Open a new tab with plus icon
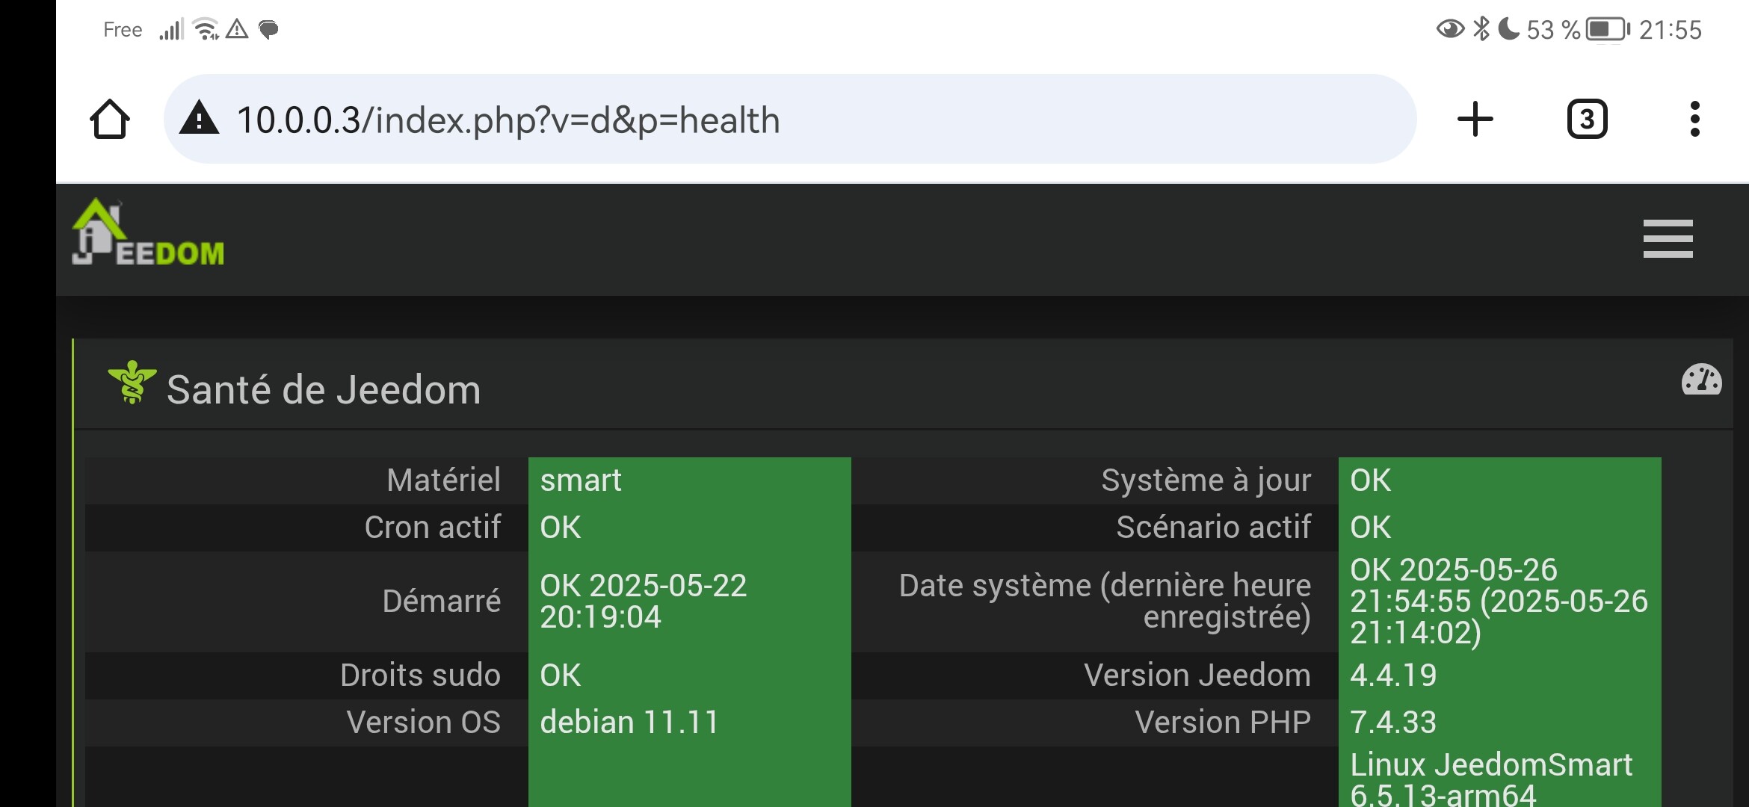 (1475, 120)
